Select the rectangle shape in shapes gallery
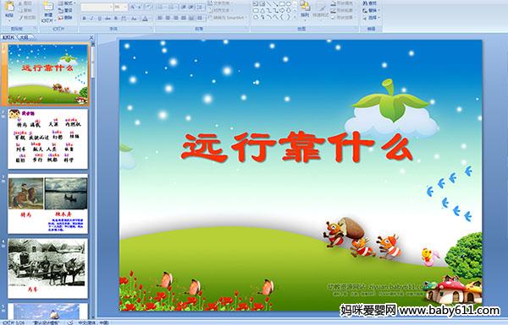508x325 pixels. (x=283, y=4)
